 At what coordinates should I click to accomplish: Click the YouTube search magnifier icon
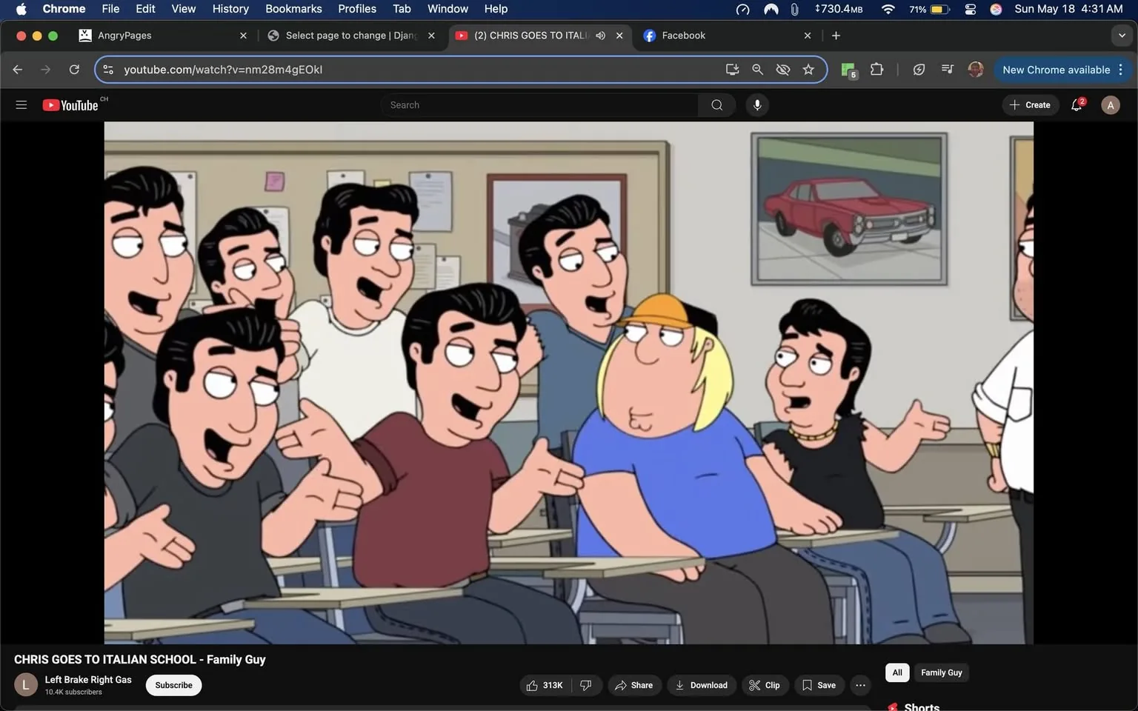[x=716, y=104]
